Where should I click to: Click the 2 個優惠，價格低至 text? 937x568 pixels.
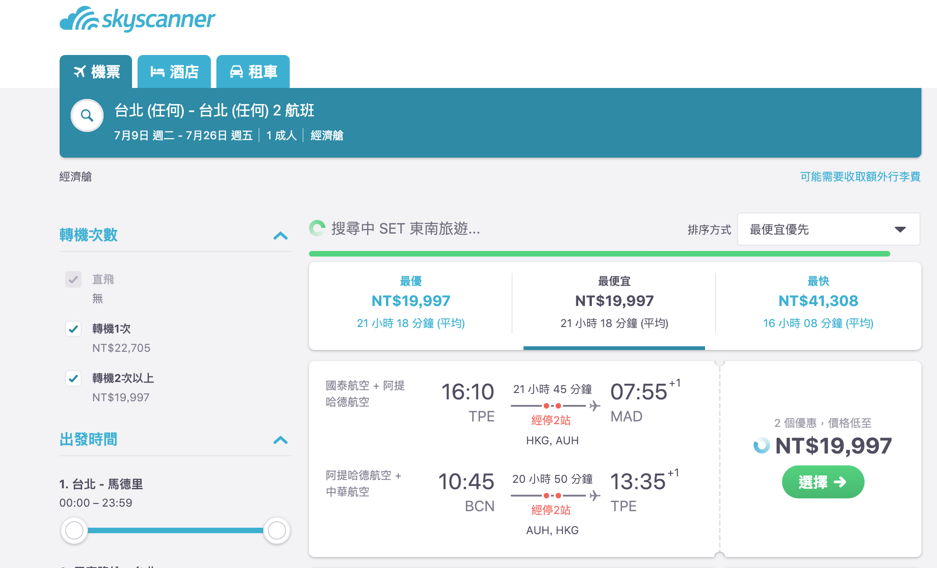pos(823,423)
